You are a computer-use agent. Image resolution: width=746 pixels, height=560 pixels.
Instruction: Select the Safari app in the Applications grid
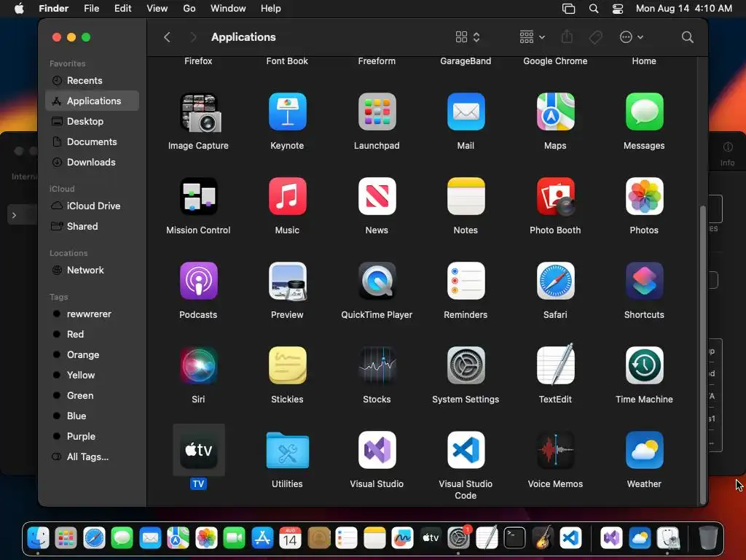click(555, 281)
